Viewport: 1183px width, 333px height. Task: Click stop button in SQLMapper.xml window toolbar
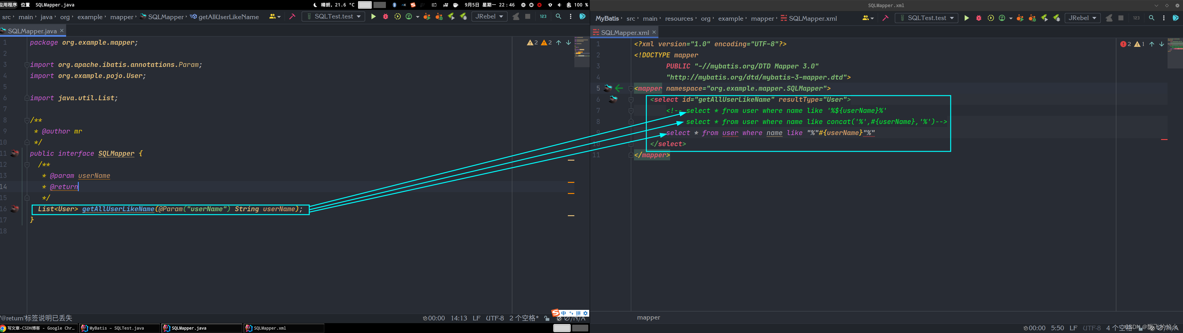click(1121, 18)
